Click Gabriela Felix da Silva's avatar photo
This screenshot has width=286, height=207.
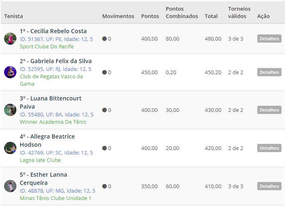point(10,72)
